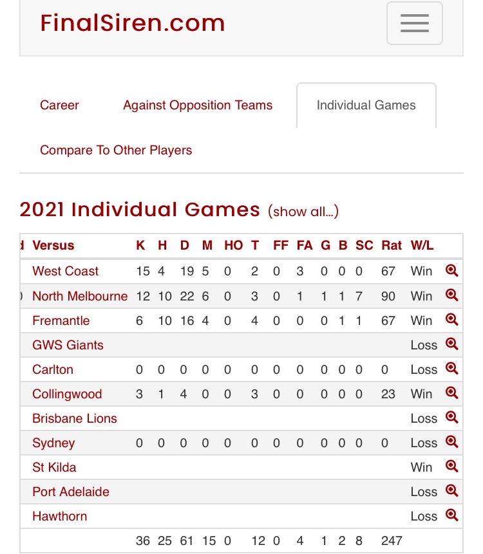View Sydney game via magnifier icon
The width and height of the screenshot is (483, 554).
(451, 441)
